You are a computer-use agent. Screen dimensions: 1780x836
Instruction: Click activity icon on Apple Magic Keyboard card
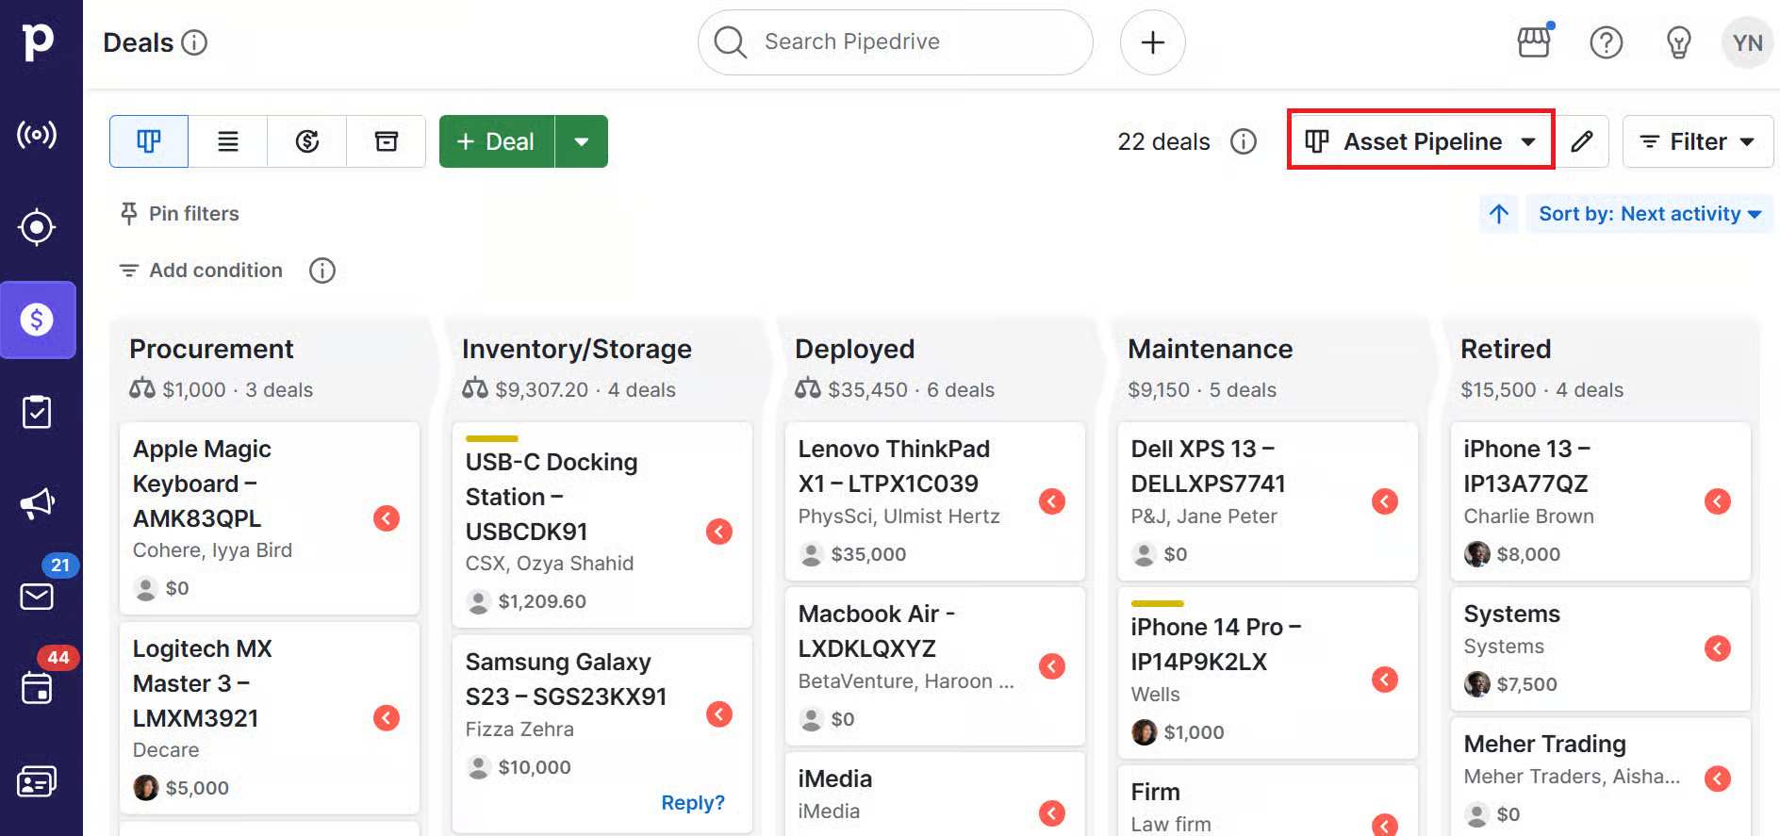pos(387,518)
